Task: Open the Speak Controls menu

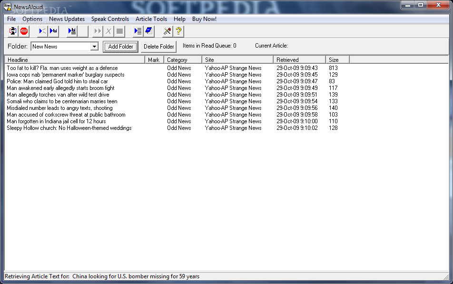Action: [x=110, y=19]
